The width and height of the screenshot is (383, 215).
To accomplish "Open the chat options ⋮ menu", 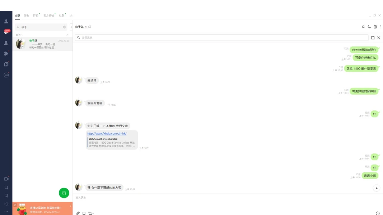I will [380, 27].
